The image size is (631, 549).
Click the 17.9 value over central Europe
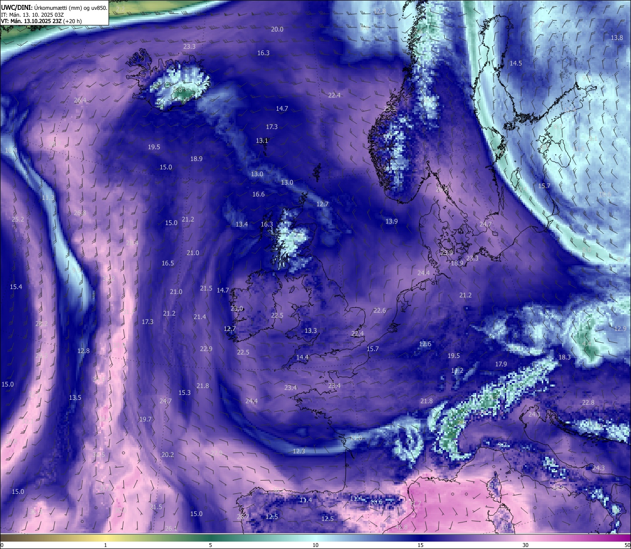click(x=501, y=364)
